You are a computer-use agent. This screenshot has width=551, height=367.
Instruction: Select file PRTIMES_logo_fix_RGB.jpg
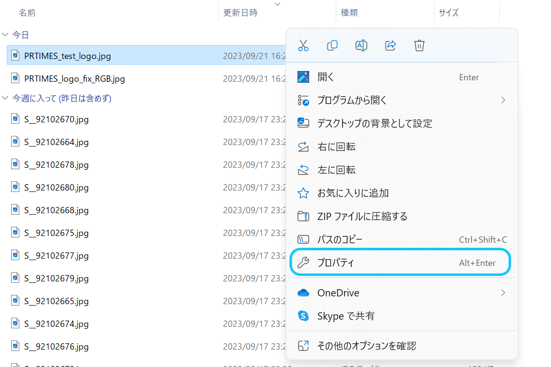coord(74,78)
